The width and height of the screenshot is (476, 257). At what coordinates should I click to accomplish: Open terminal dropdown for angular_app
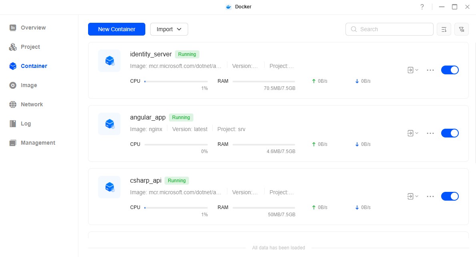413,133
